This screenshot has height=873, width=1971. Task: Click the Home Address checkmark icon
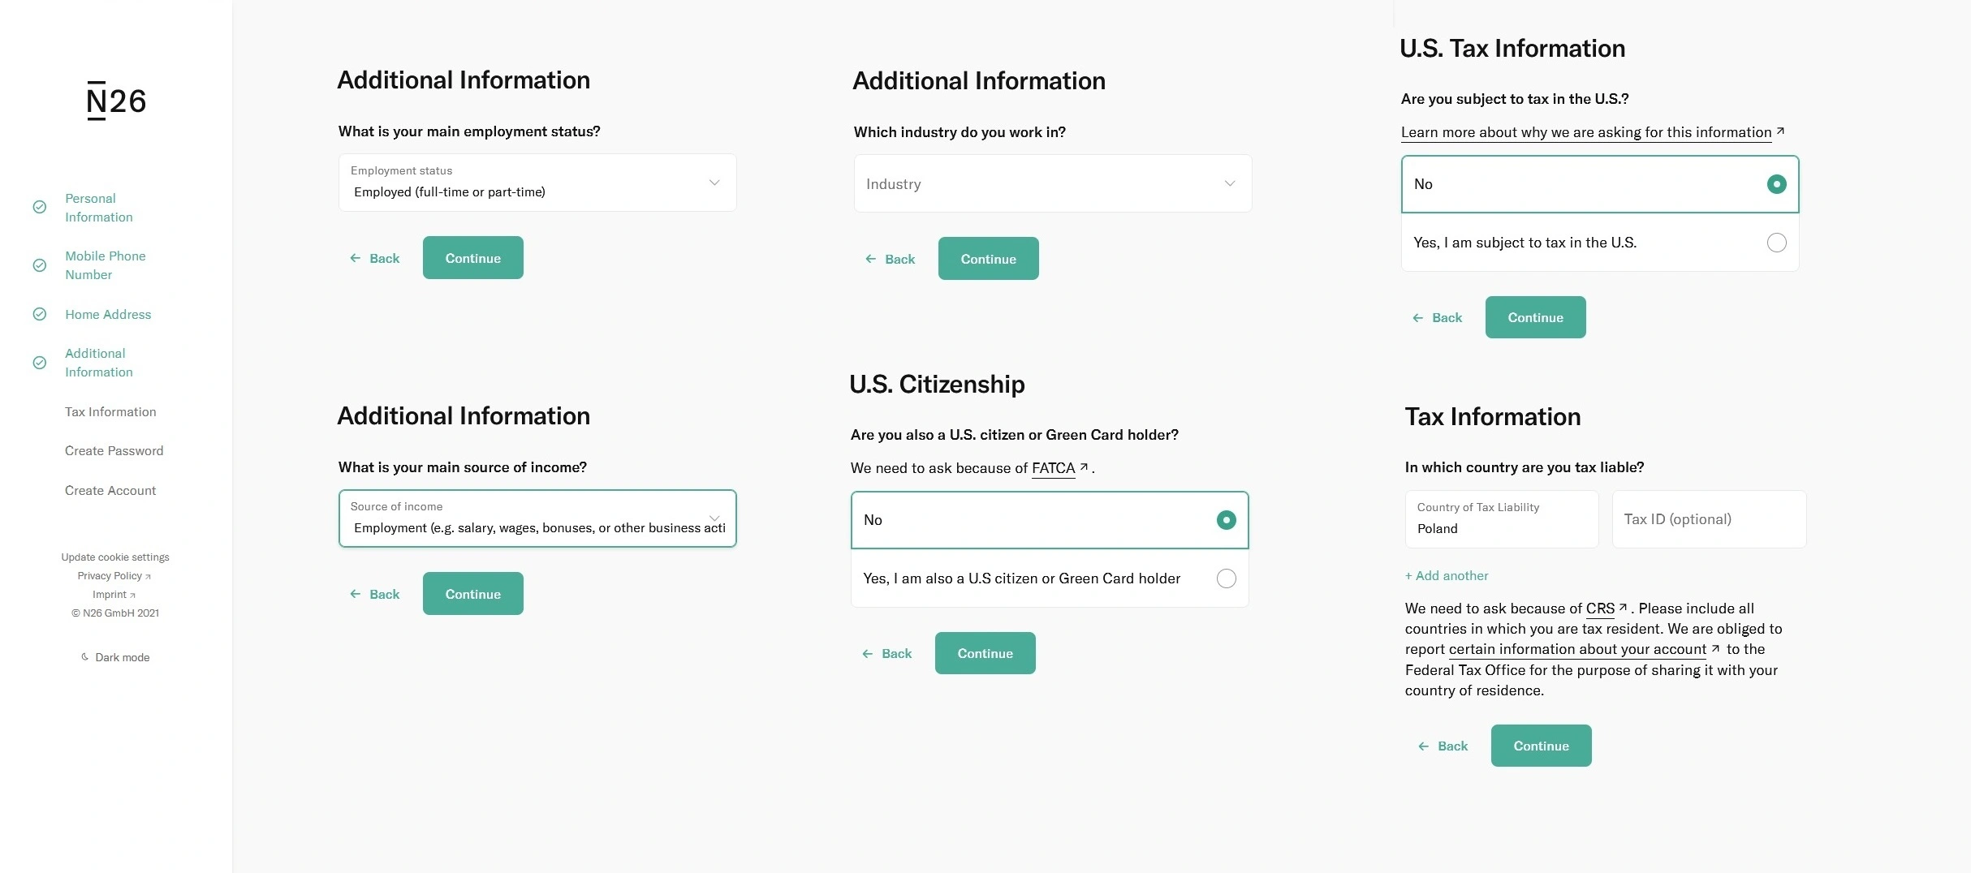(x=39, y=314)
